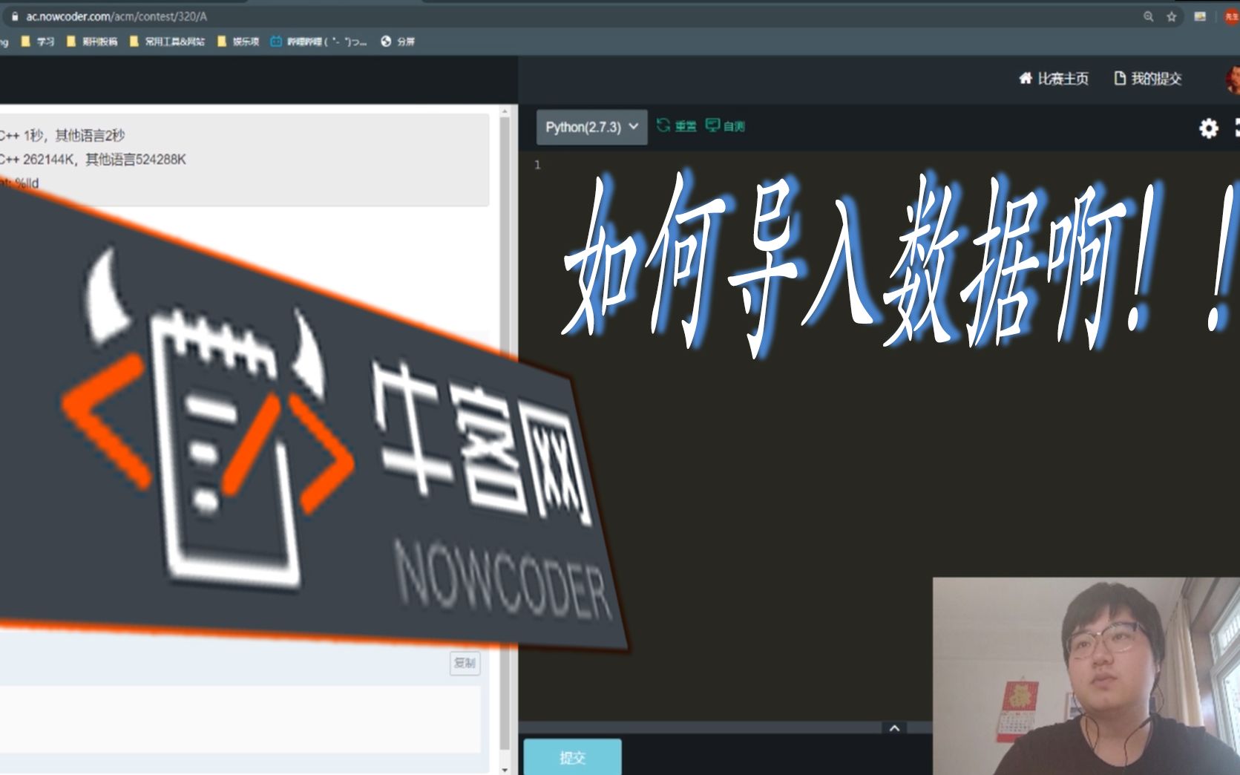Click the 提交 submit button
This screenshot has width=1240, height=775.
572,757
